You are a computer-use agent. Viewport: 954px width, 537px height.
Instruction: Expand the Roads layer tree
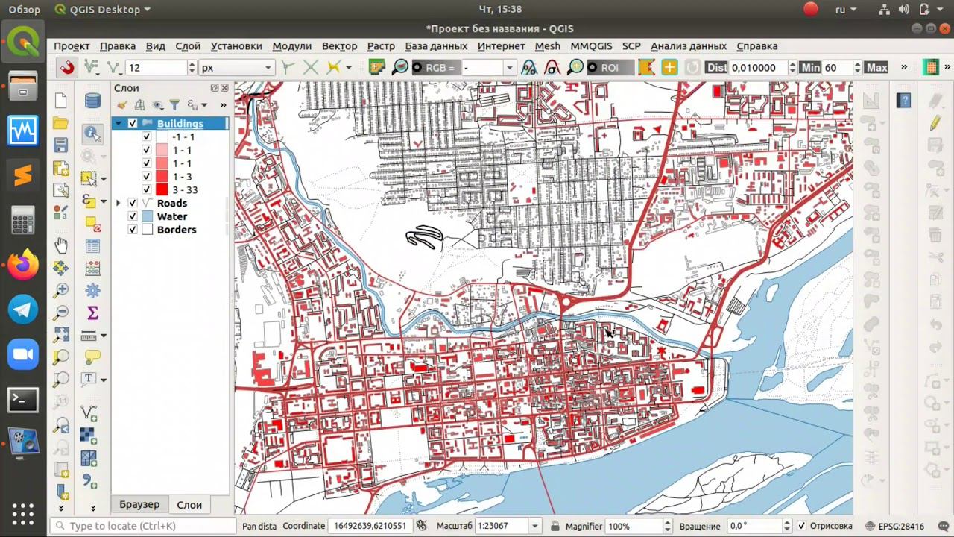coord(119,203)
